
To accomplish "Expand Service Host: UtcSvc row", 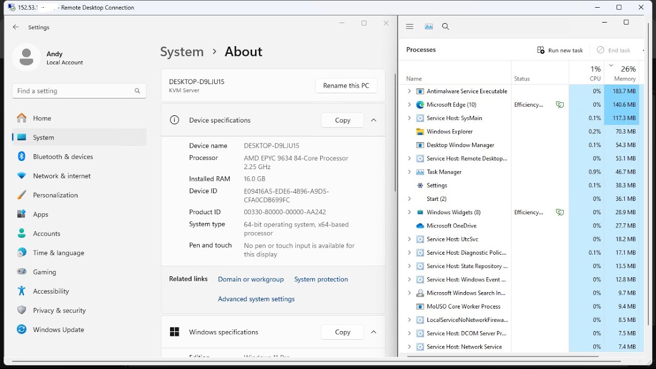I will coord(409,239).
